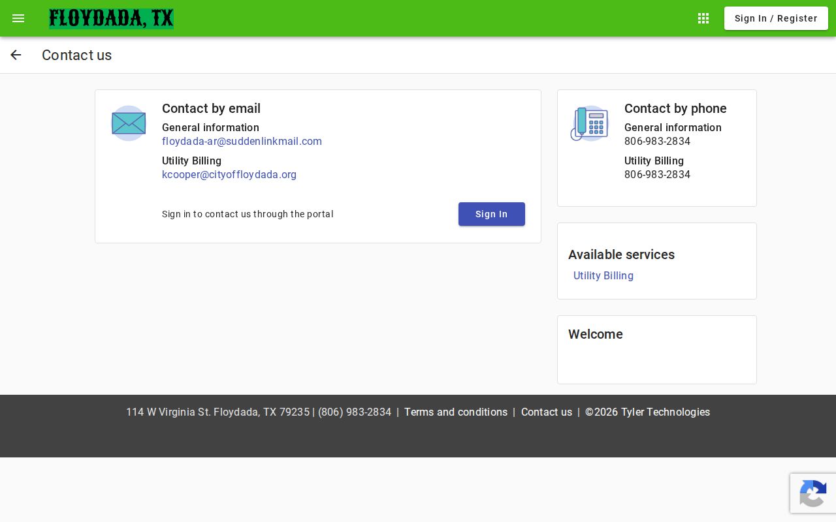836x522 pixels.
Task: Click Utility Billing label under email
Action: tap(191, 161)
